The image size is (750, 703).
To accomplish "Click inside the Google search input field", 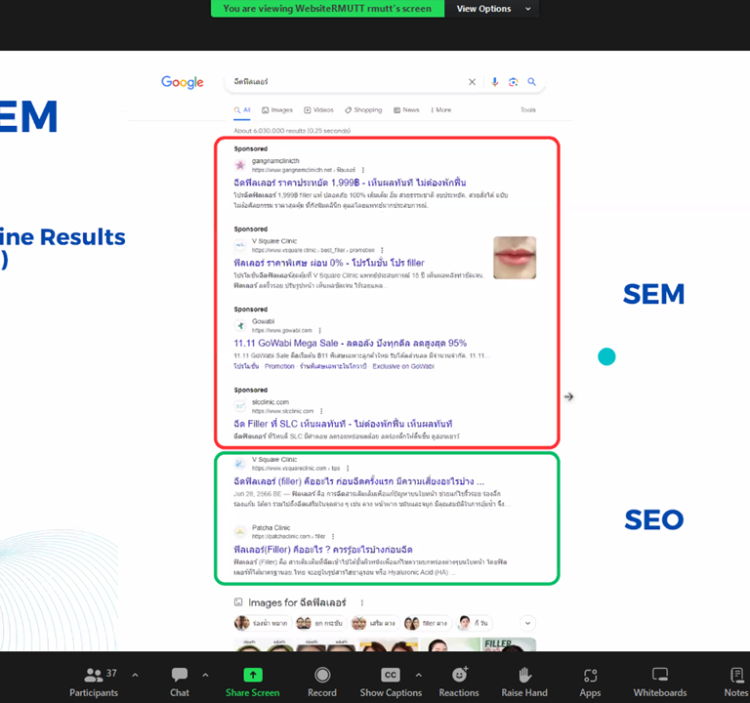I will click(x=347, y=82).
